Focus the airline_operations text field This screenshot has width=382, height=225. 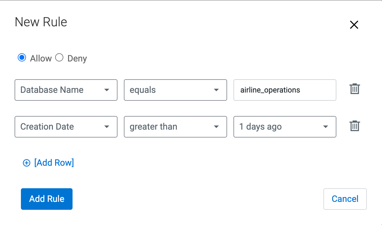284,90
